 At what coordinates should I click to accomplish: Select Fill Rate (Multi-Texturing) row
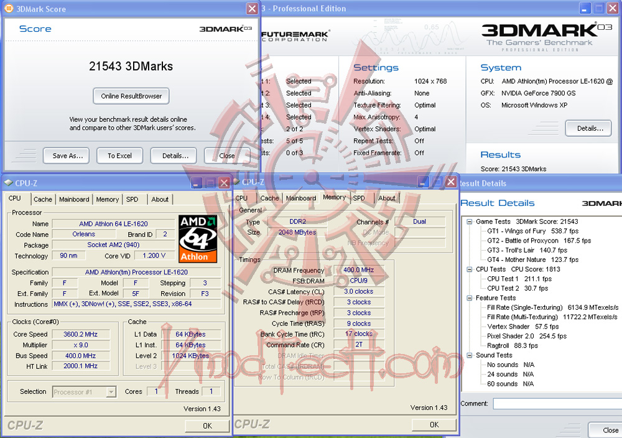[552, 317]
